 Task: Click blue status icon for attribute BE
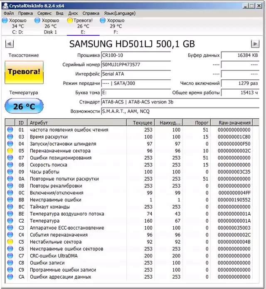[x=10, y=213]
